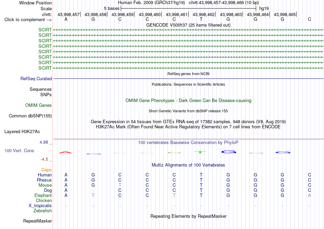
Task: Click the "SNPs" track label
Action: pyautogui.click(x=46, y=95)
